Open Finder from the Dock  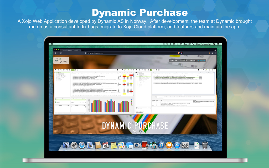[66, 145]
